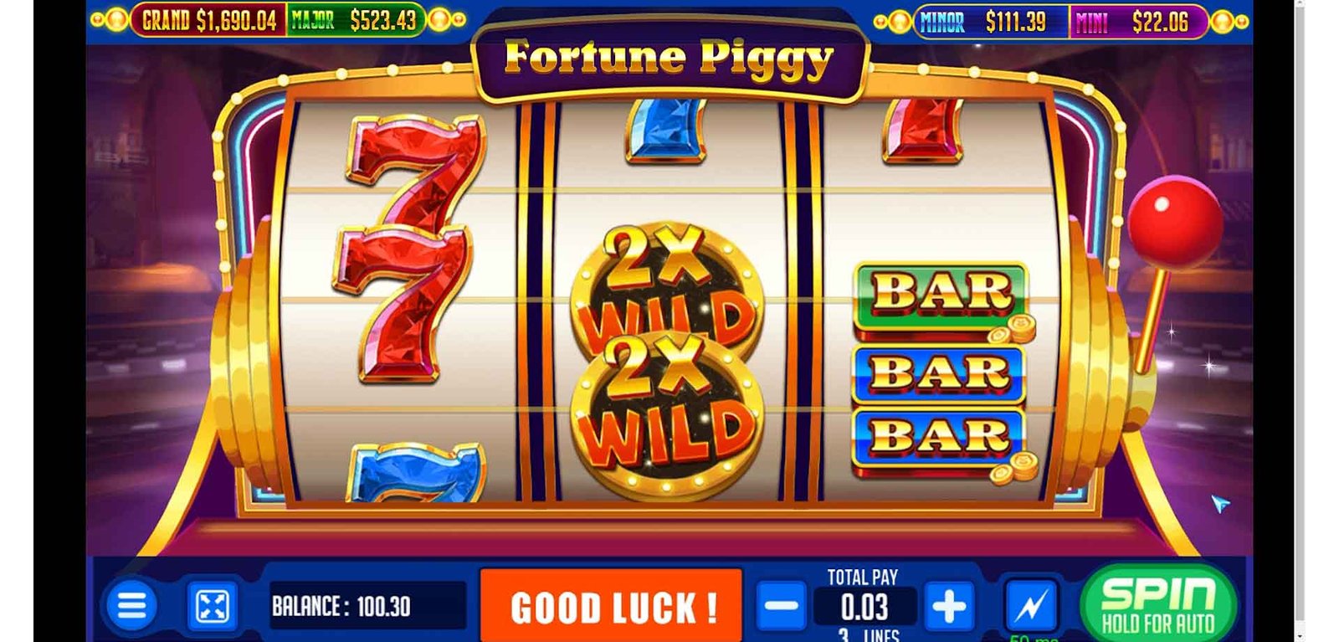Toggle fullscreen mode icon
1339x642 pixels.
211,606
